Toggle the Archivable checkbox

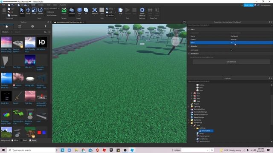coord(231,50)
